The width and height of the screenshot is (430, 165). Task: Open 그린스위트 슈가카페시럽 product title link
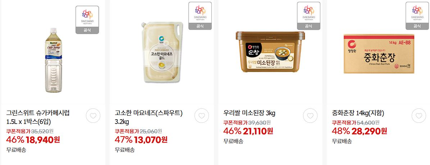38,117
